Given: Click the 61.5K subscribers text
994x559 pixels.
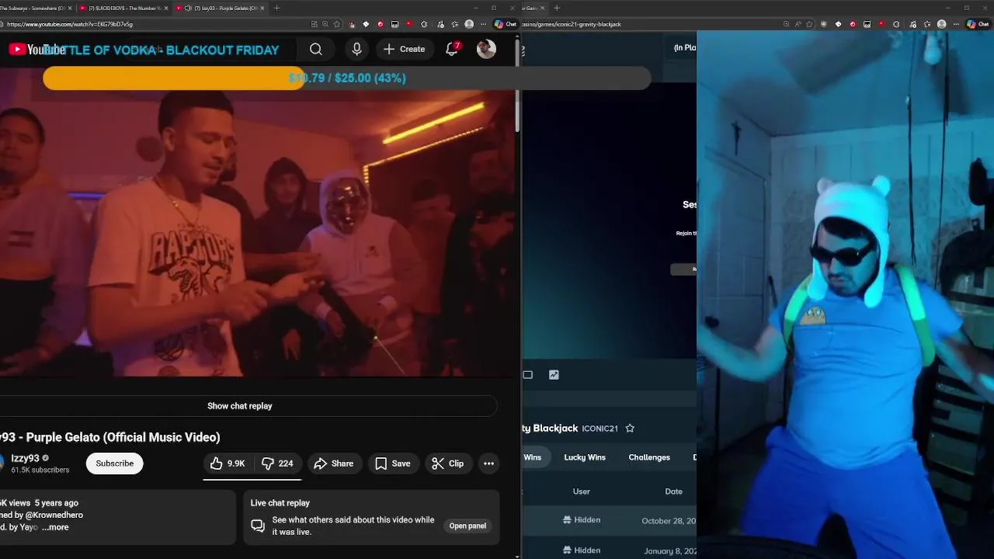Looking at the screenshot, I should (x=40, y=470).
